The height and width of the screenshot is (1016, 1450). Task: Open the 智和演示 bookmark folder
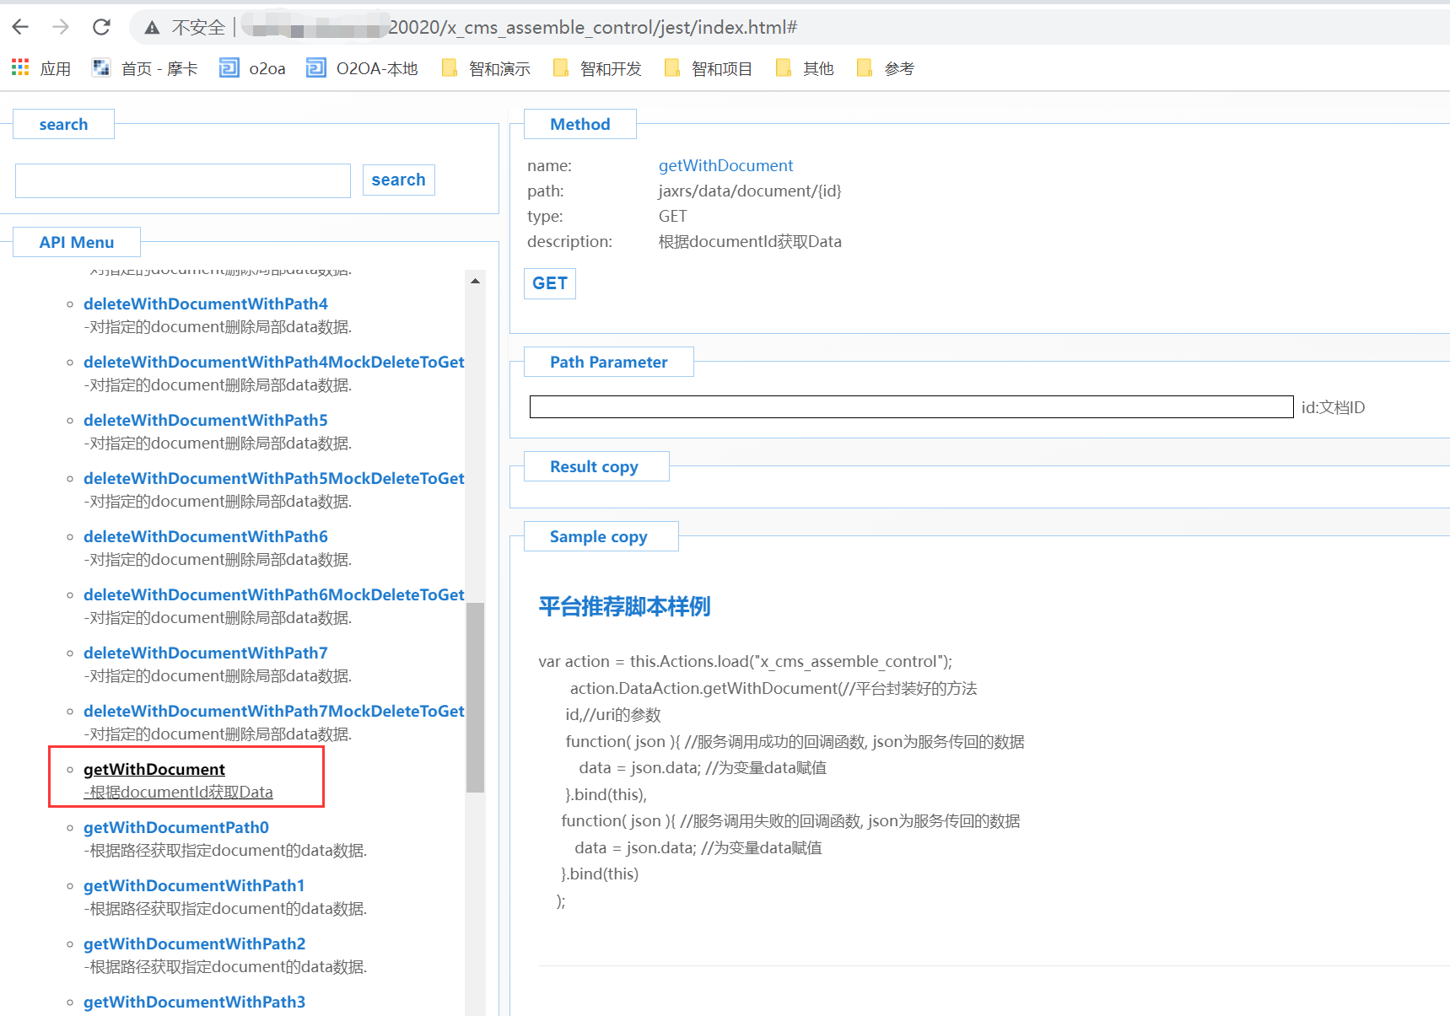pyautogui.click(x=486, y=68)
